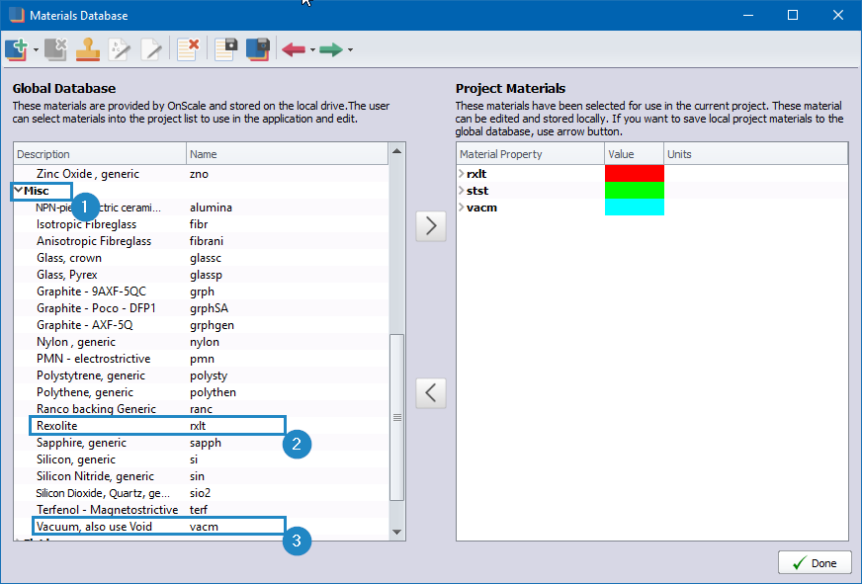Viewport: 862px width, 584px height.
Task: Select the Graphite - Poco - DFP1 row
Action: pyautogui.click(x=202, y=308)
